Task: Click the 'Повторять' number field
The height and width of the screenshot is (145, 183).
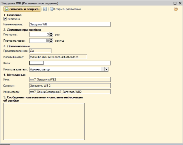Action: [39, 35]
